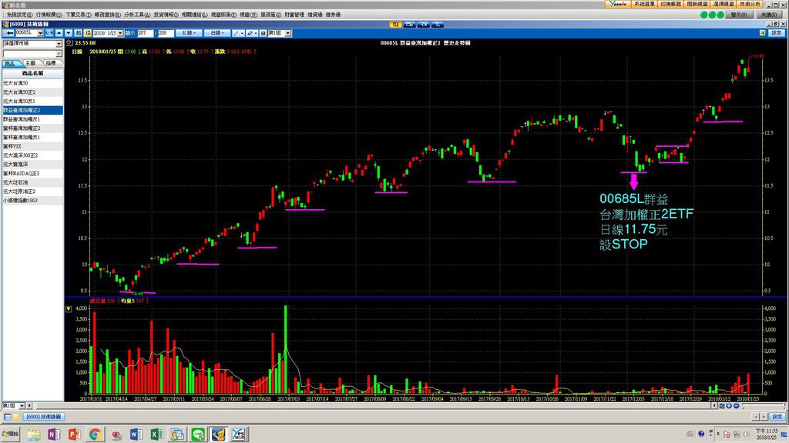The image size is (789, 443).
Task: Switch to the 指標 sidebar tab
Action: coord(51,63)
